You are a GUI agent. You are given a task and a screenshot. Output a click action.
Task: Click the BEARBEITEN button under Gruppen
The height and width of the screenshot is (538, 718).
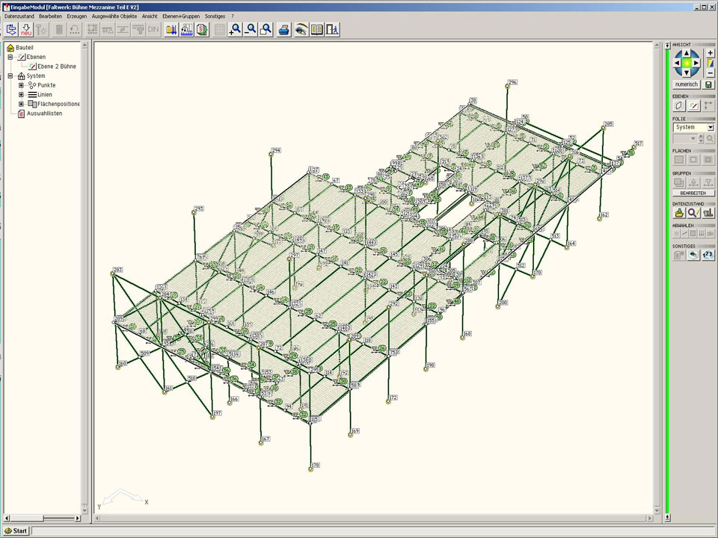693,193
